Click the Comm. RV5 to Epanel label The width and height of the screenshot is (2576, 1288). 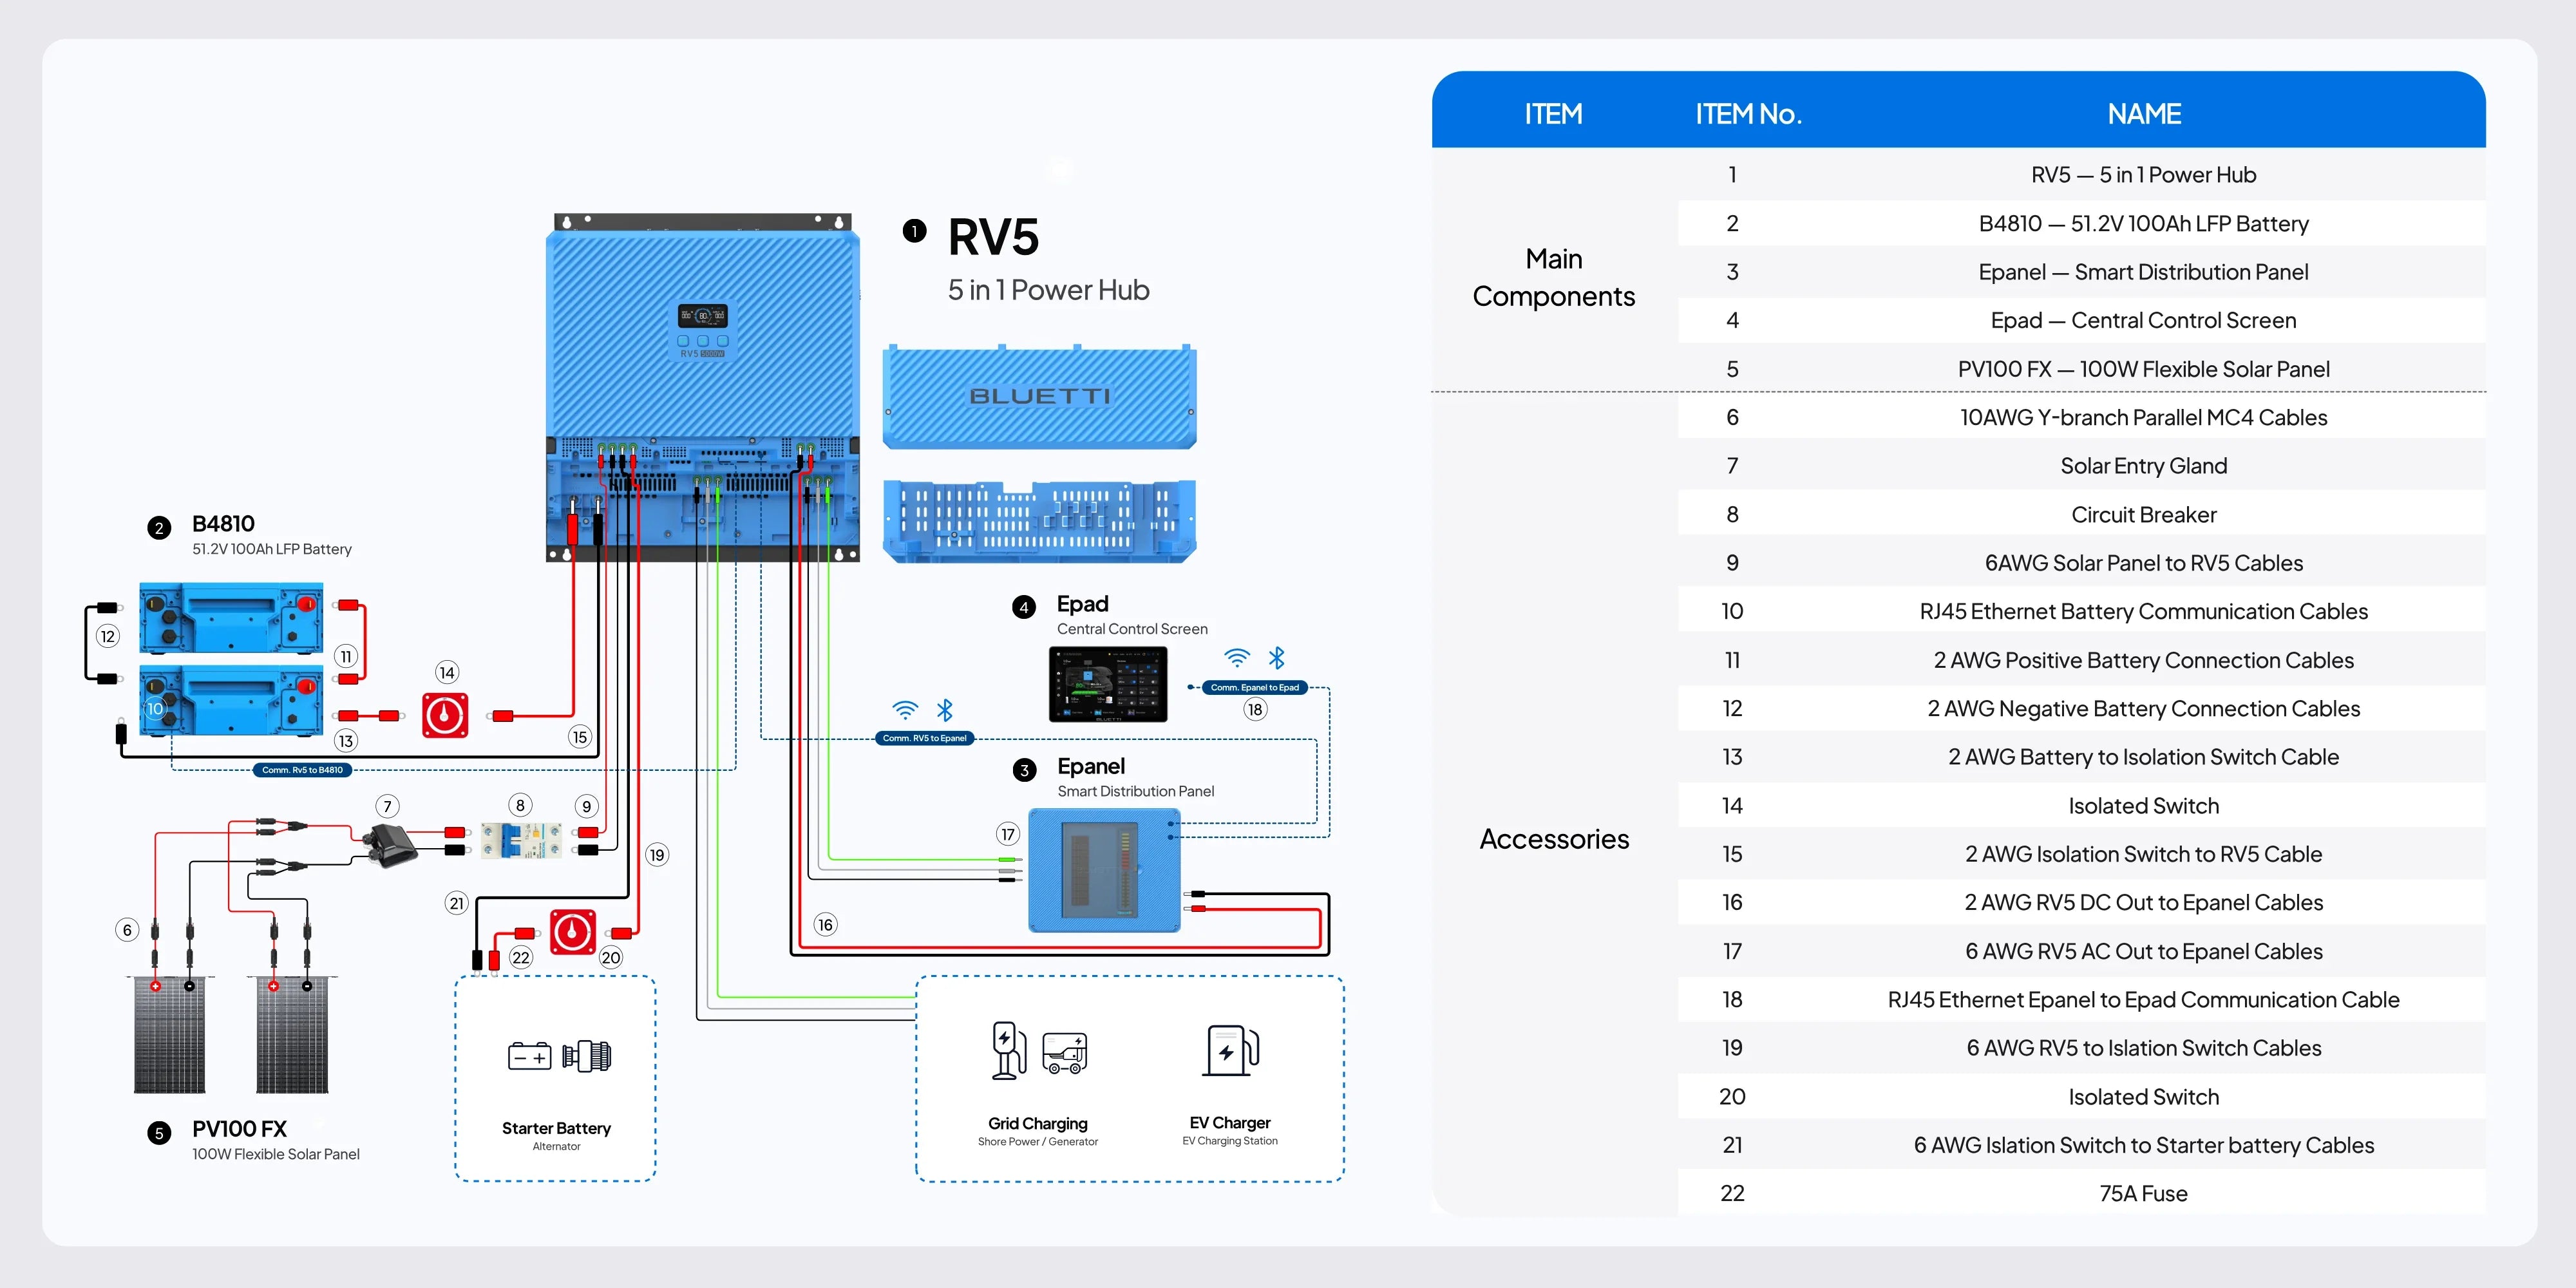pos(925,738)
